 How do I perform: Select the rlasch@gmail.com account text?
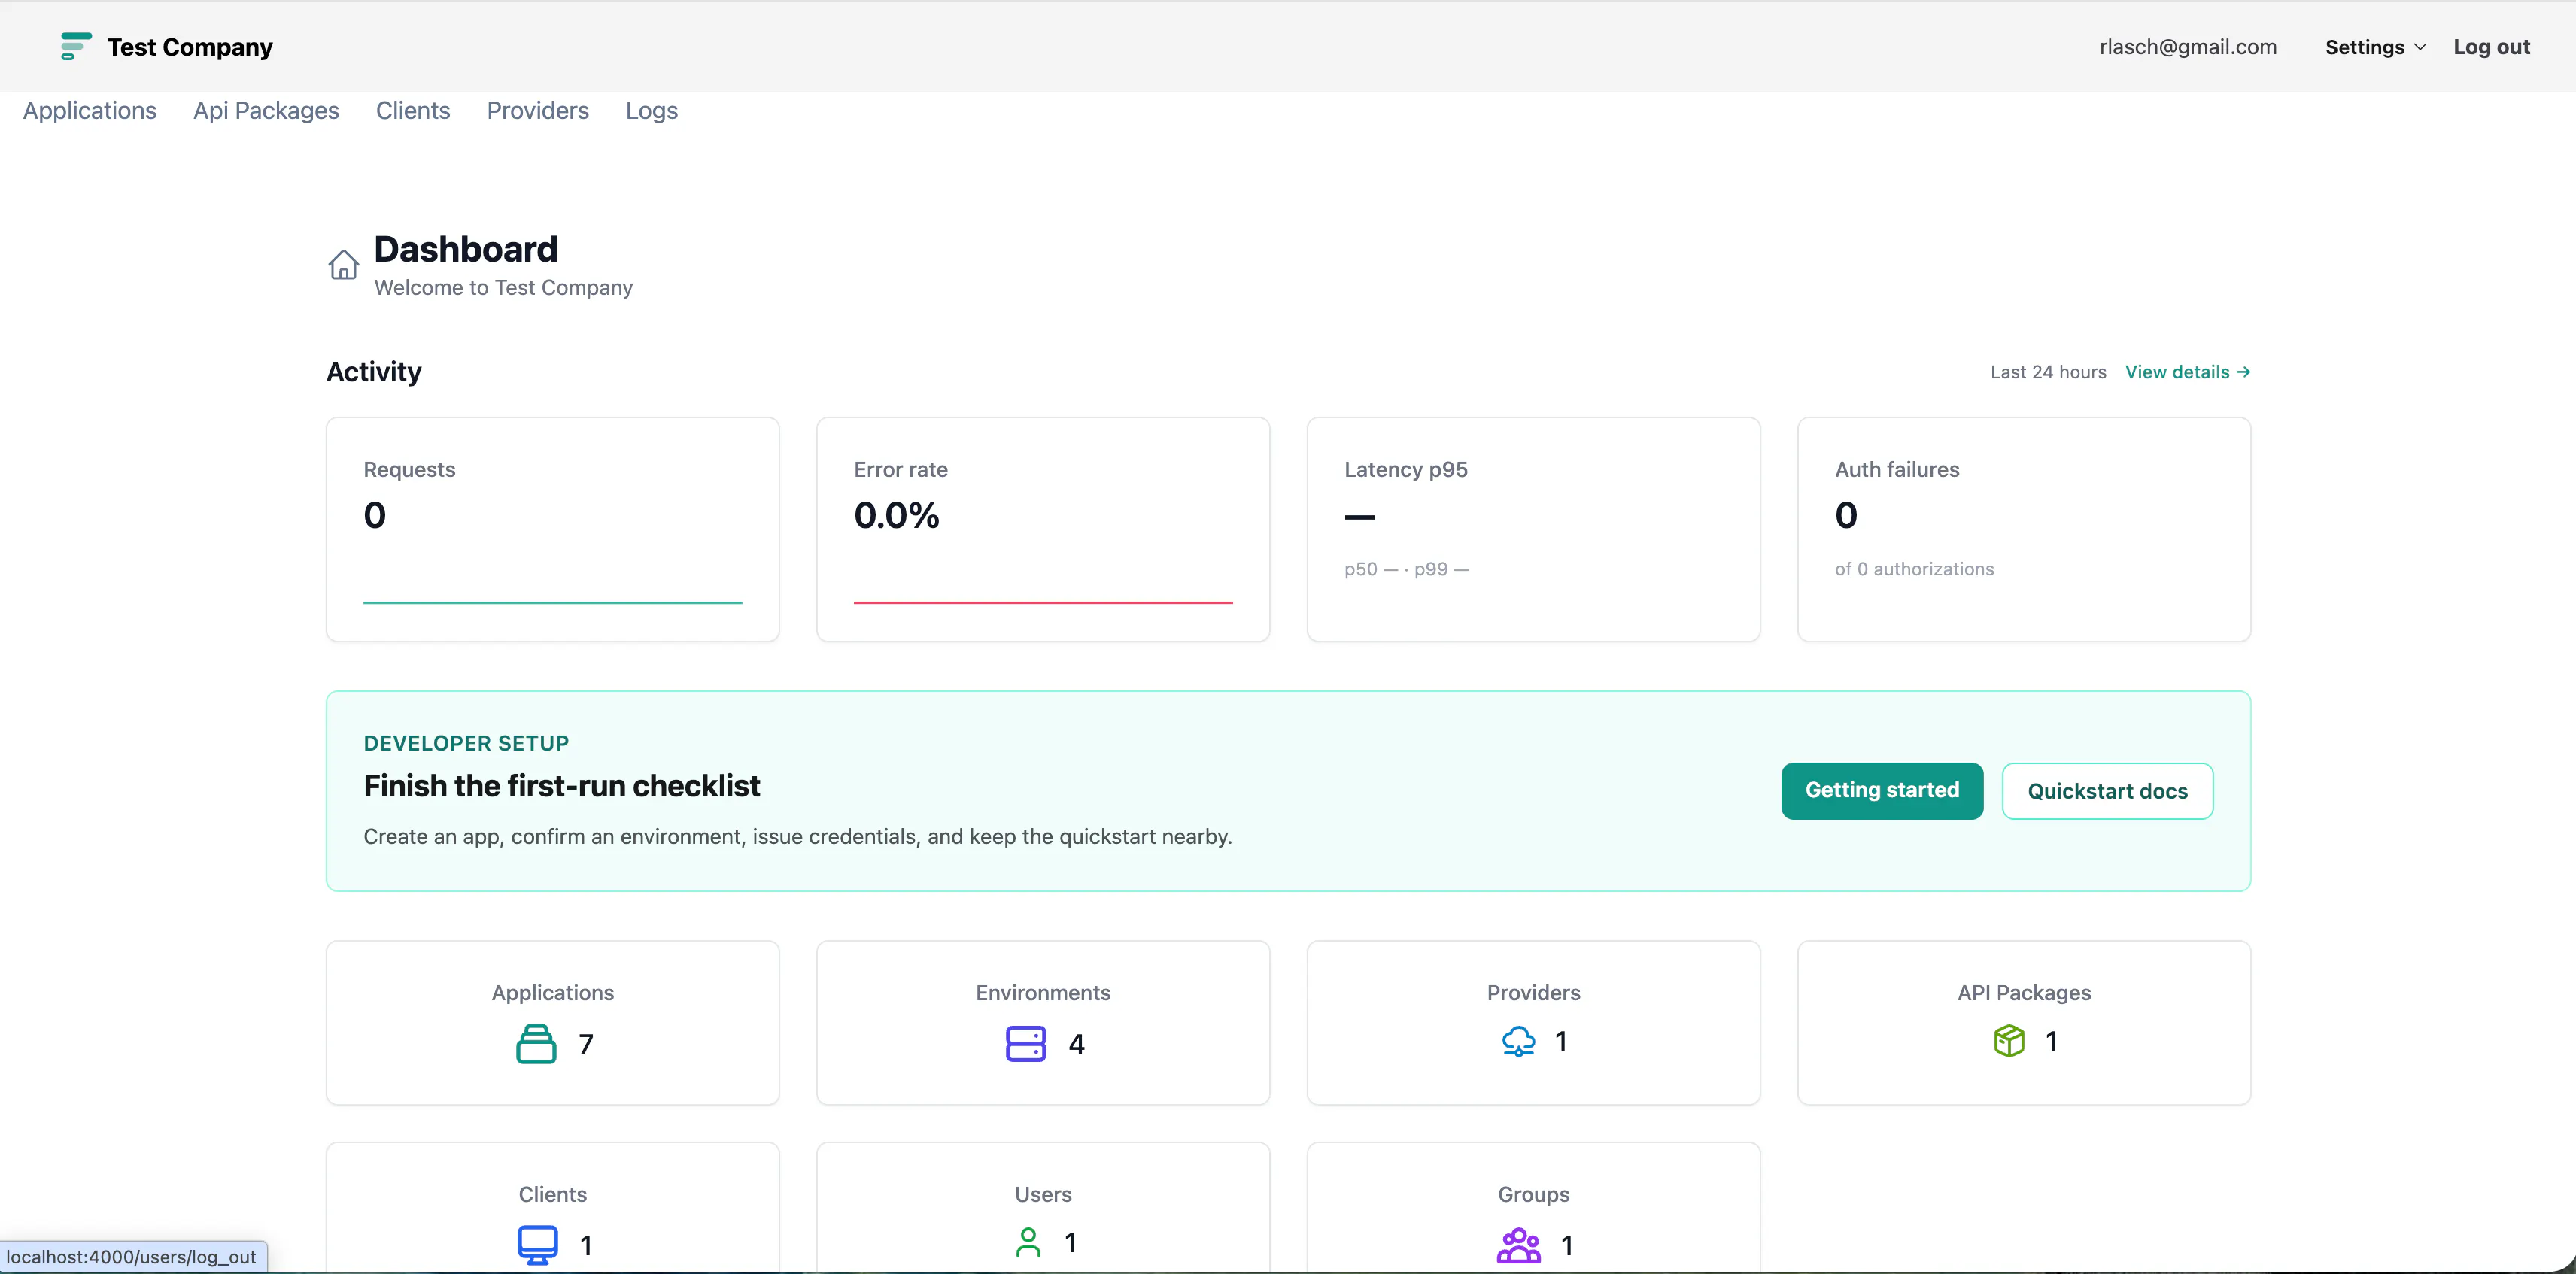coord(2188,47)
